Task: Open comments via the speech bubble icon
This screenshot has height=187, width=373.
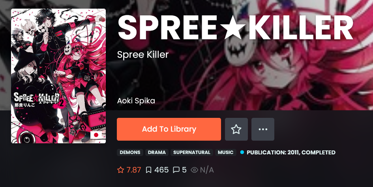Action: (x=176, y=170)
